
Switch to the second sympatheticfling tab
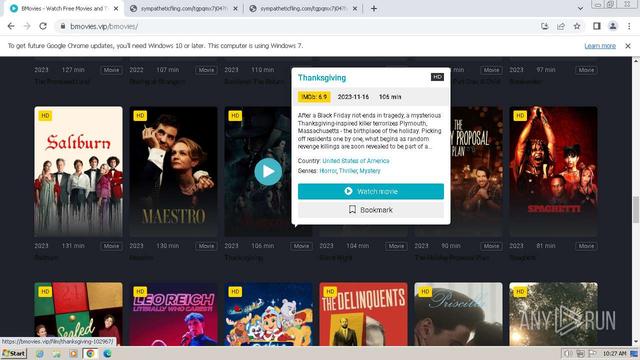[x=183, y=8]
